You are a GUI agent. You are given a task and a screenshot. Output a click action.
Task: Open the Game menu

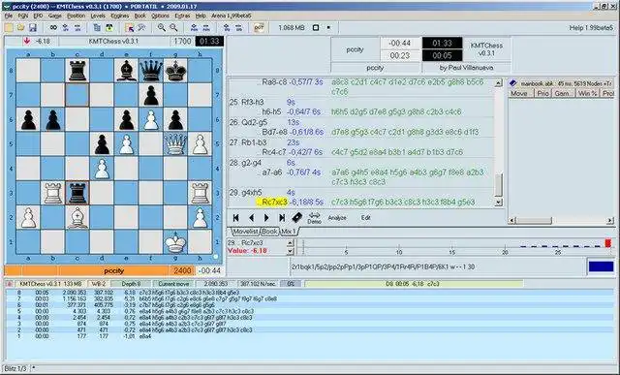pos(54,16)
